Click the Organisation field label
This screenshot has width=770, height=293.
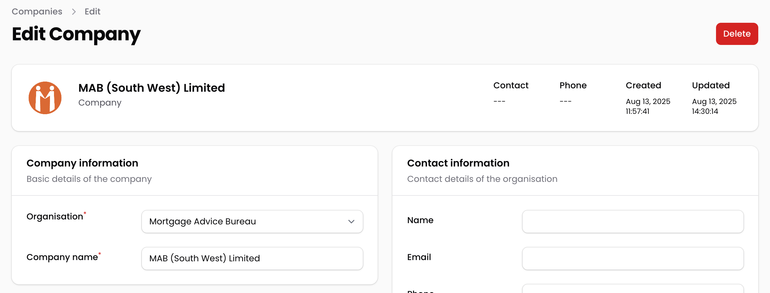pyautogui.click(x=55, y=217)
